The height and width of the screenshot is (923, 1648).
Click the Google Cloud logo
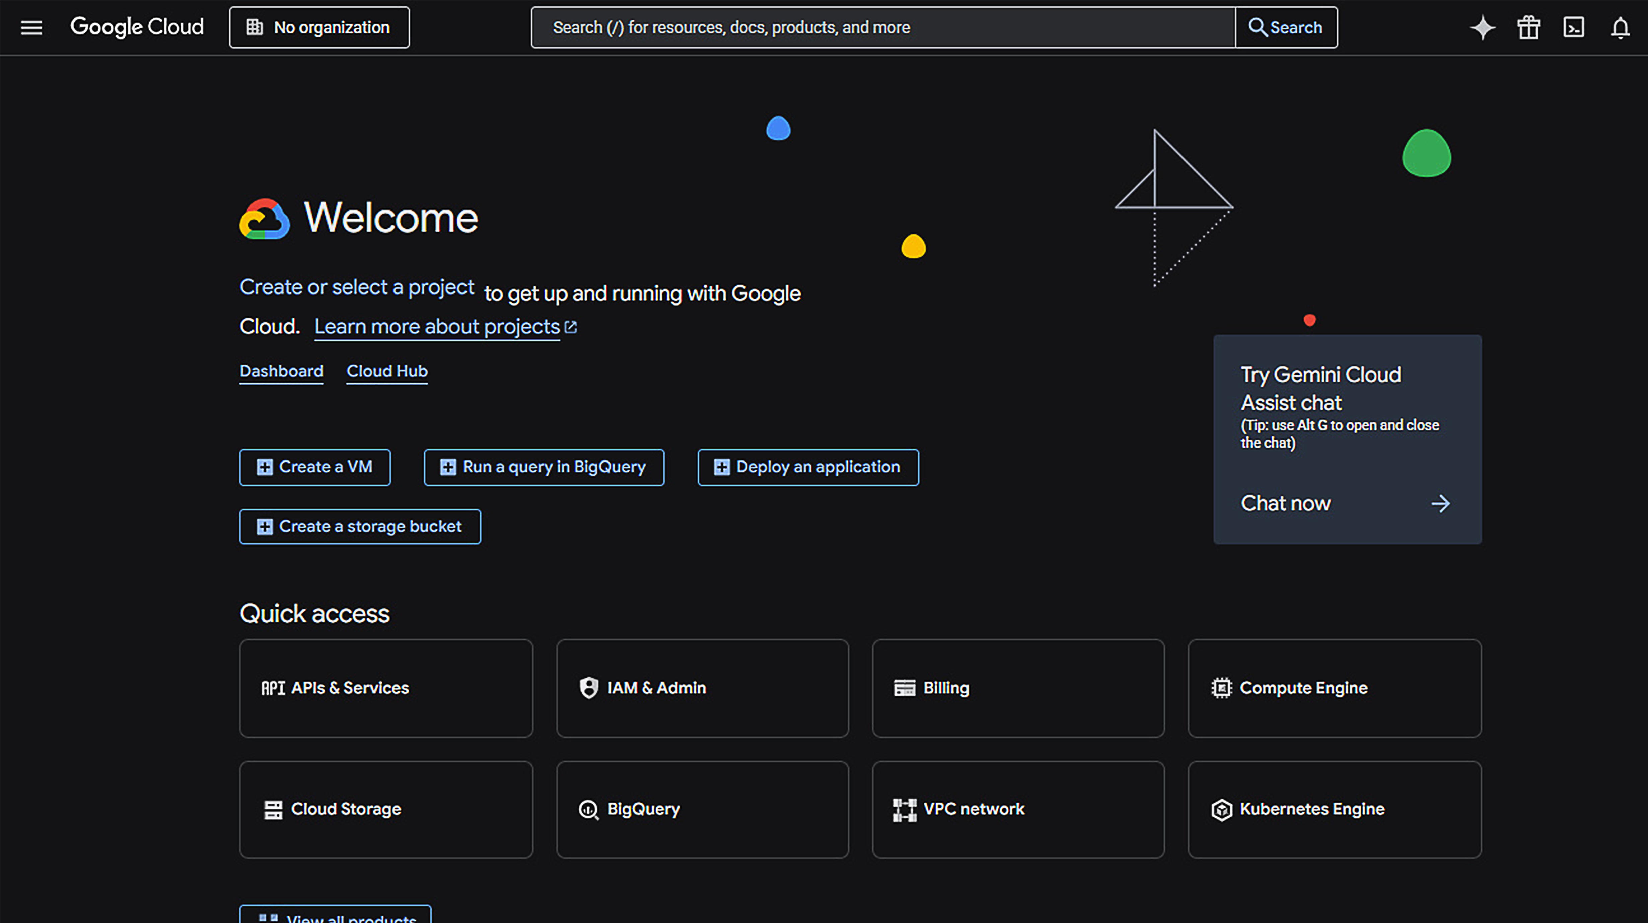pyautogui.click(x=137, y=27)
